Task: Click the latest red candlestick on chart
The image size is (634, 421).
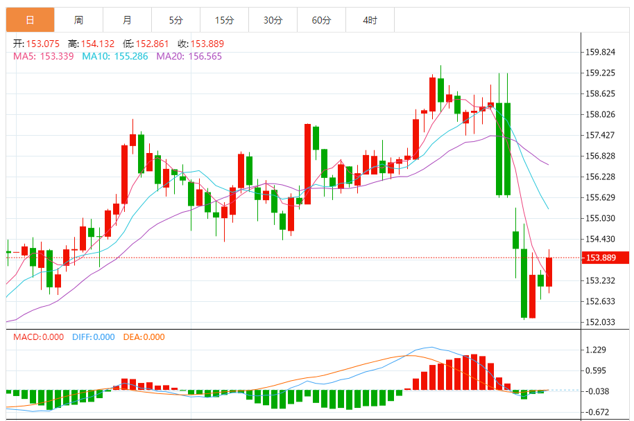Action: click(x=549, y=271)
